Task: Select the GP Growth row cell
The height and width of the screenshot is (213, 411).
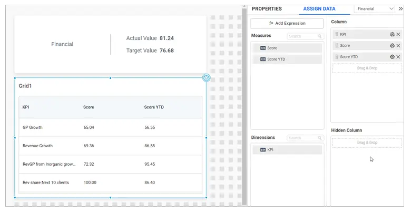Action: (33, 127)
